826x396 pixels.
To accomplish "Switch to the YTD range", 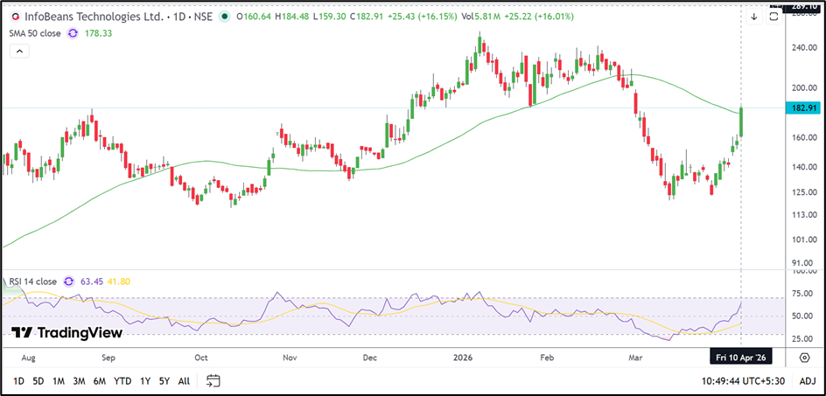I will pyautogui.click(x=122, y=381).
